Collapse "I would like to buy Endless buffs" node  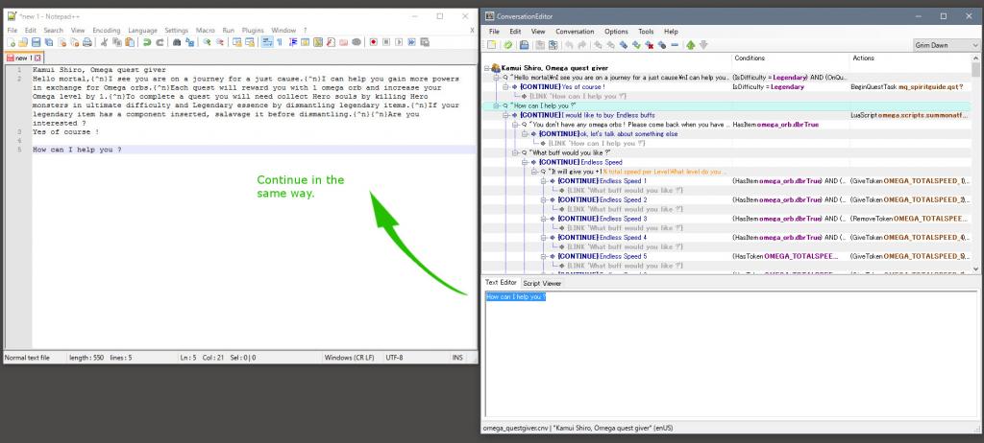505,115
